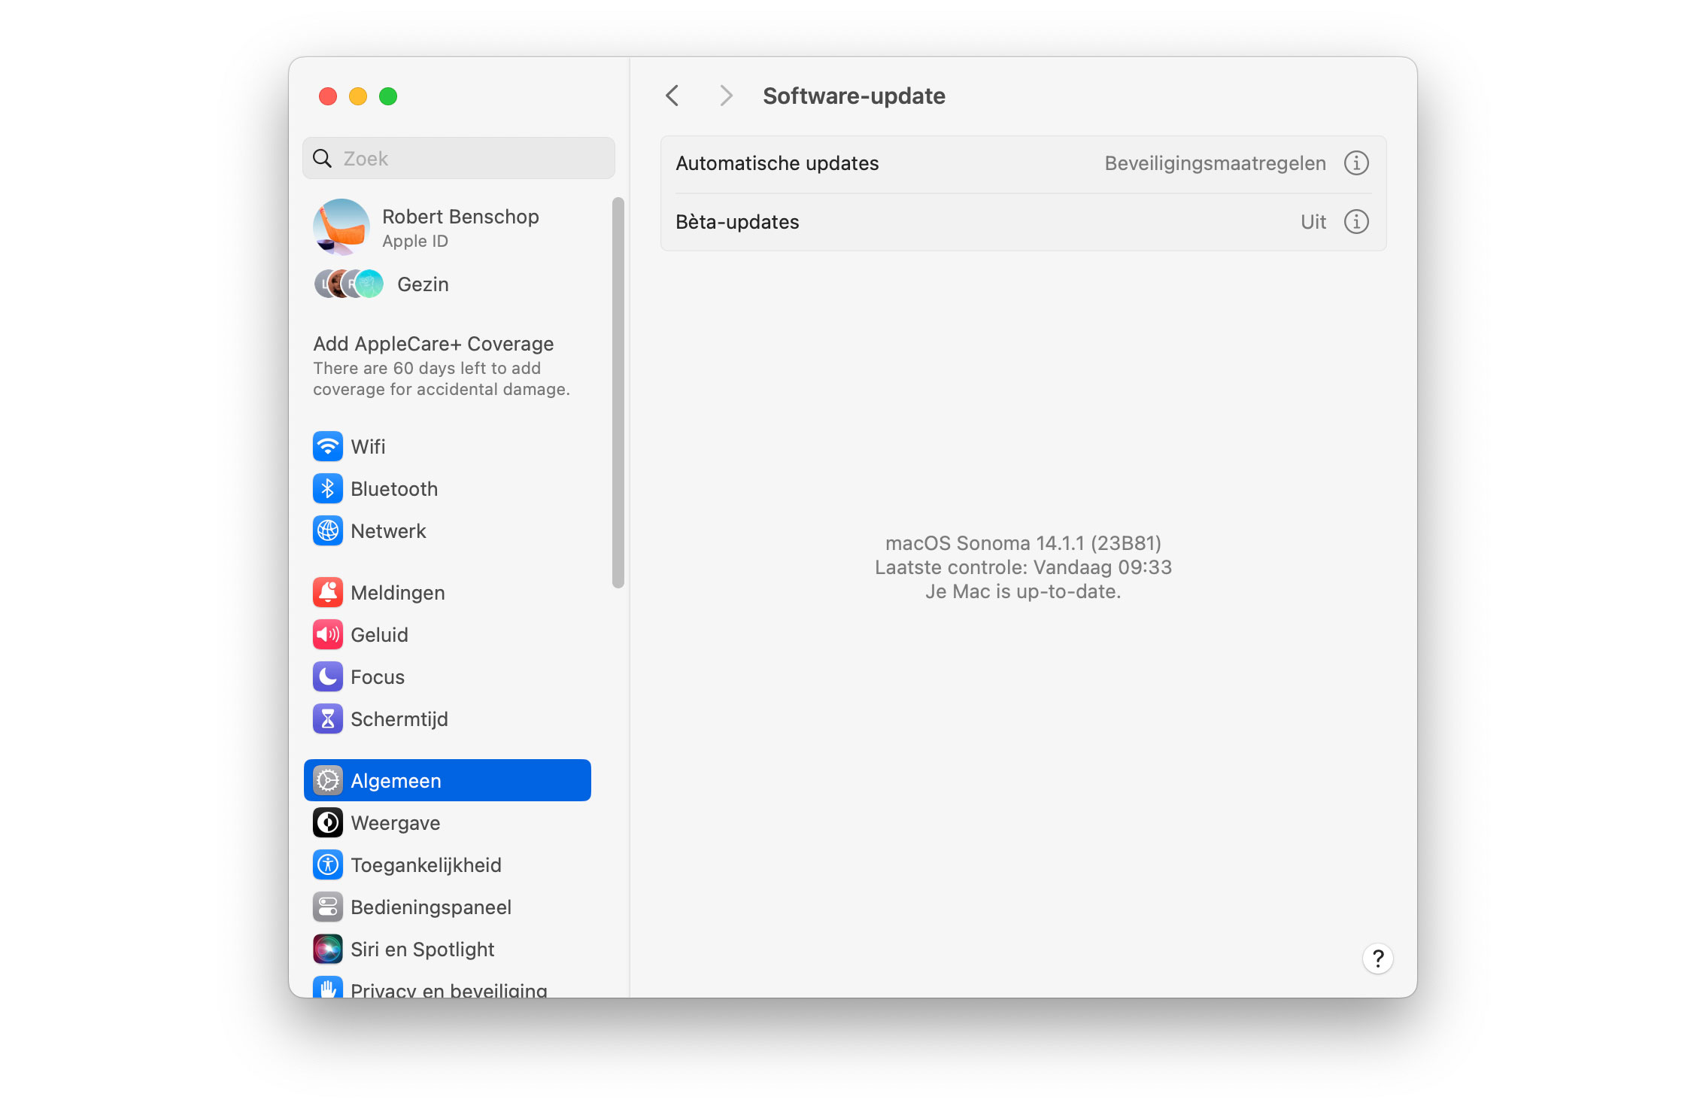Select Schermtijd hourglass icon
The height and width of the screenshot is (1109, 1706).
327,719
